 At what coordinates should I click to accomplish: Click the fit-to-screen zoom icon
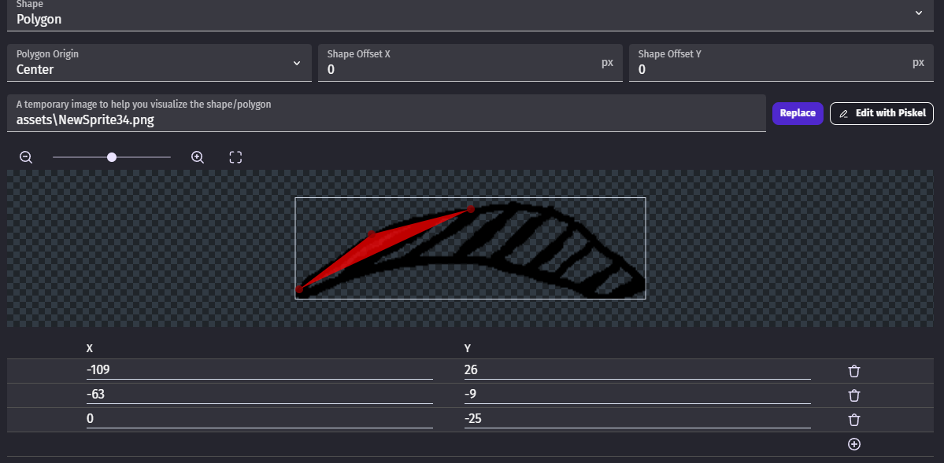[x=235, y=157]
